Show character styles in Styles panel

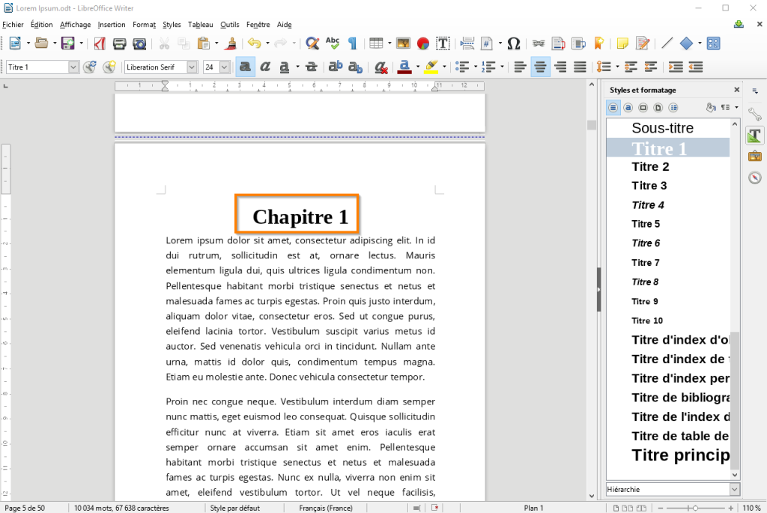(x=628, y=108)
